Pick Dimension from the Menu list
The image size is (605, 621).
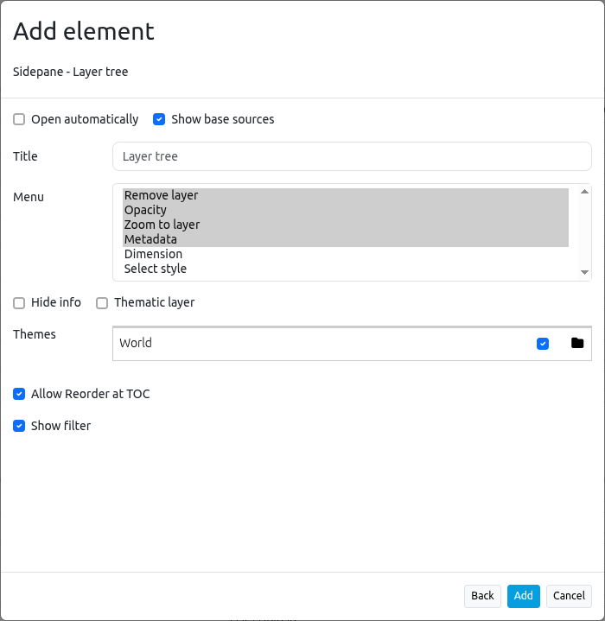153,254
